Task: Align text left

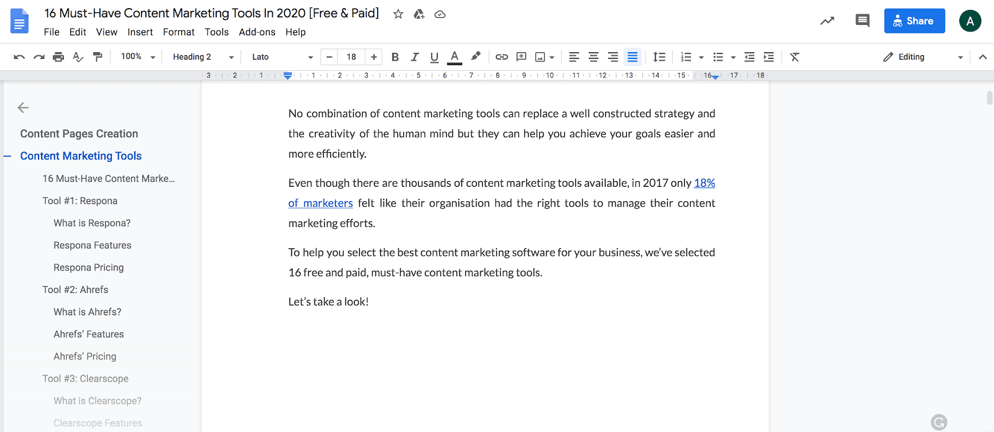Action: click(x=574, y=57)
